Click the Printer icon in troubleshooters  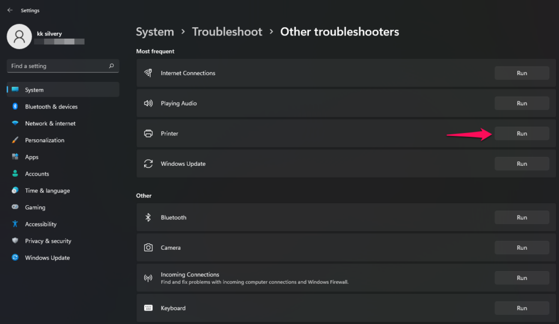coord(148,134)
